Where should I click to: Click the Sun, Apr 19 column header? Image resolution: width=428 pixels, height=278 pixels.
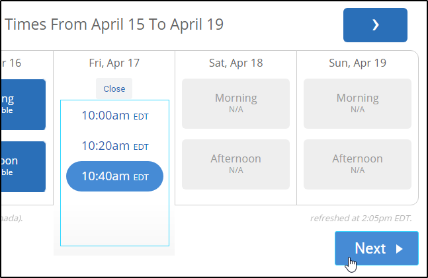point(357,63)
